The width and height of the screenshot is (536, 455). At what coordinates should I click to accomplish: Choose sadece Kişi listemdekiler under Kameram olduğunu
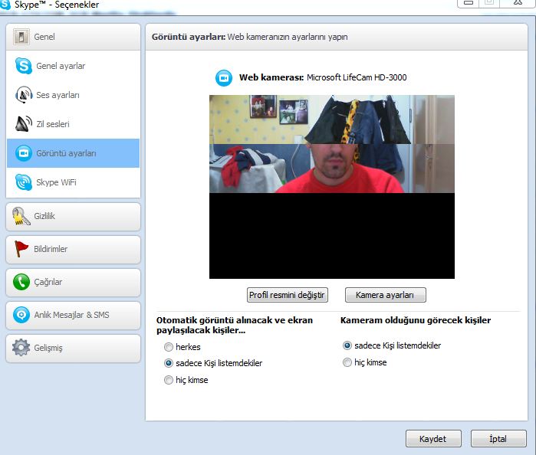pos(347,345)
